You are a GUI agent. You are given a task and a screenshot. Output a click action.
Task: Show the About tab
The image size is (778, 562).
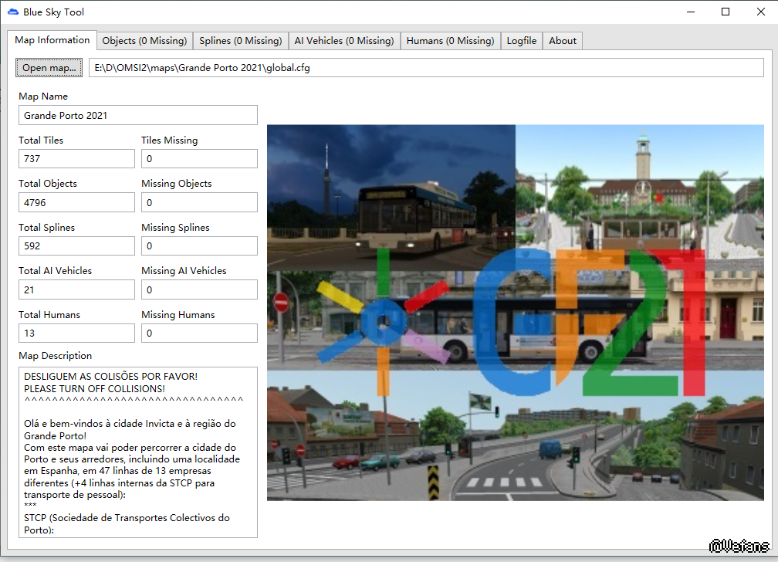coord(563,41)
